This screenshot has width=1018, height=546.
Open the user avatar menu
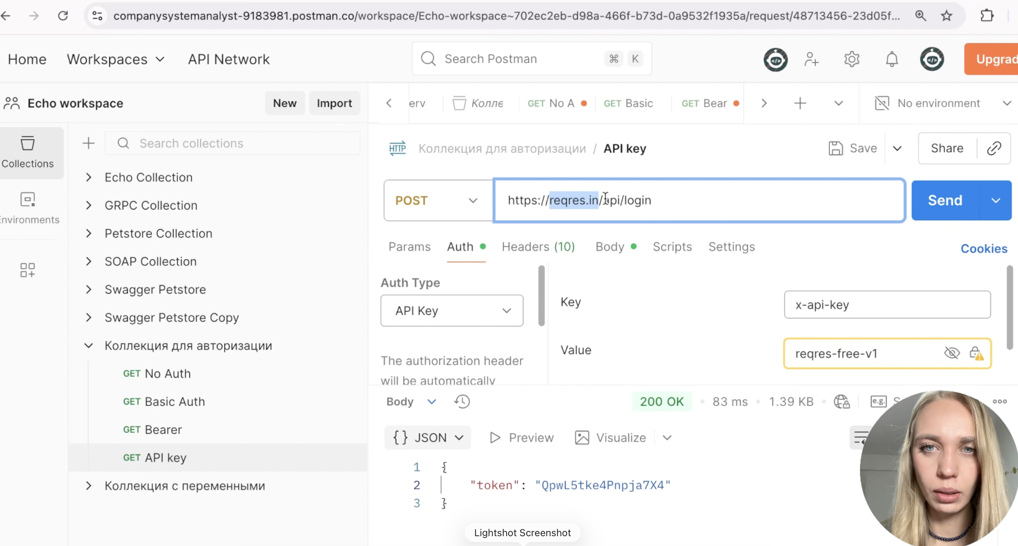[x=932, y=59]
